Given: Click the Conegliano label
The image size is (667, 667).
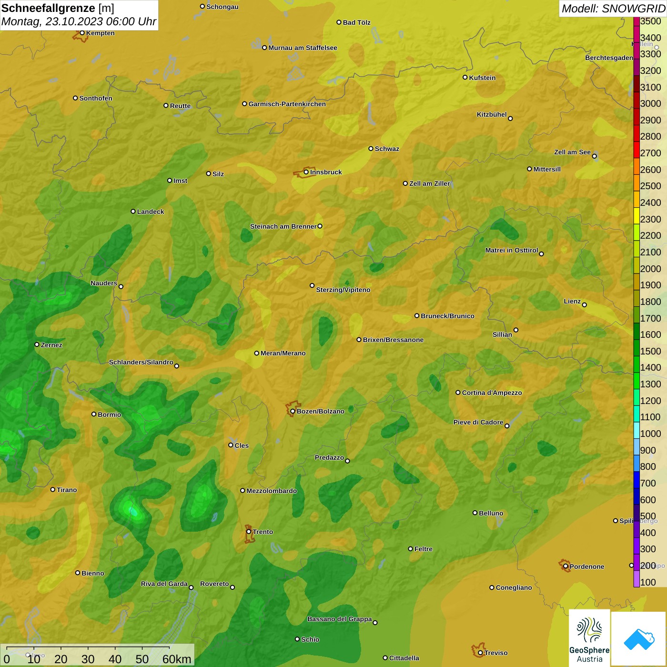Looking at the screenshot, I should click(514, 587).
